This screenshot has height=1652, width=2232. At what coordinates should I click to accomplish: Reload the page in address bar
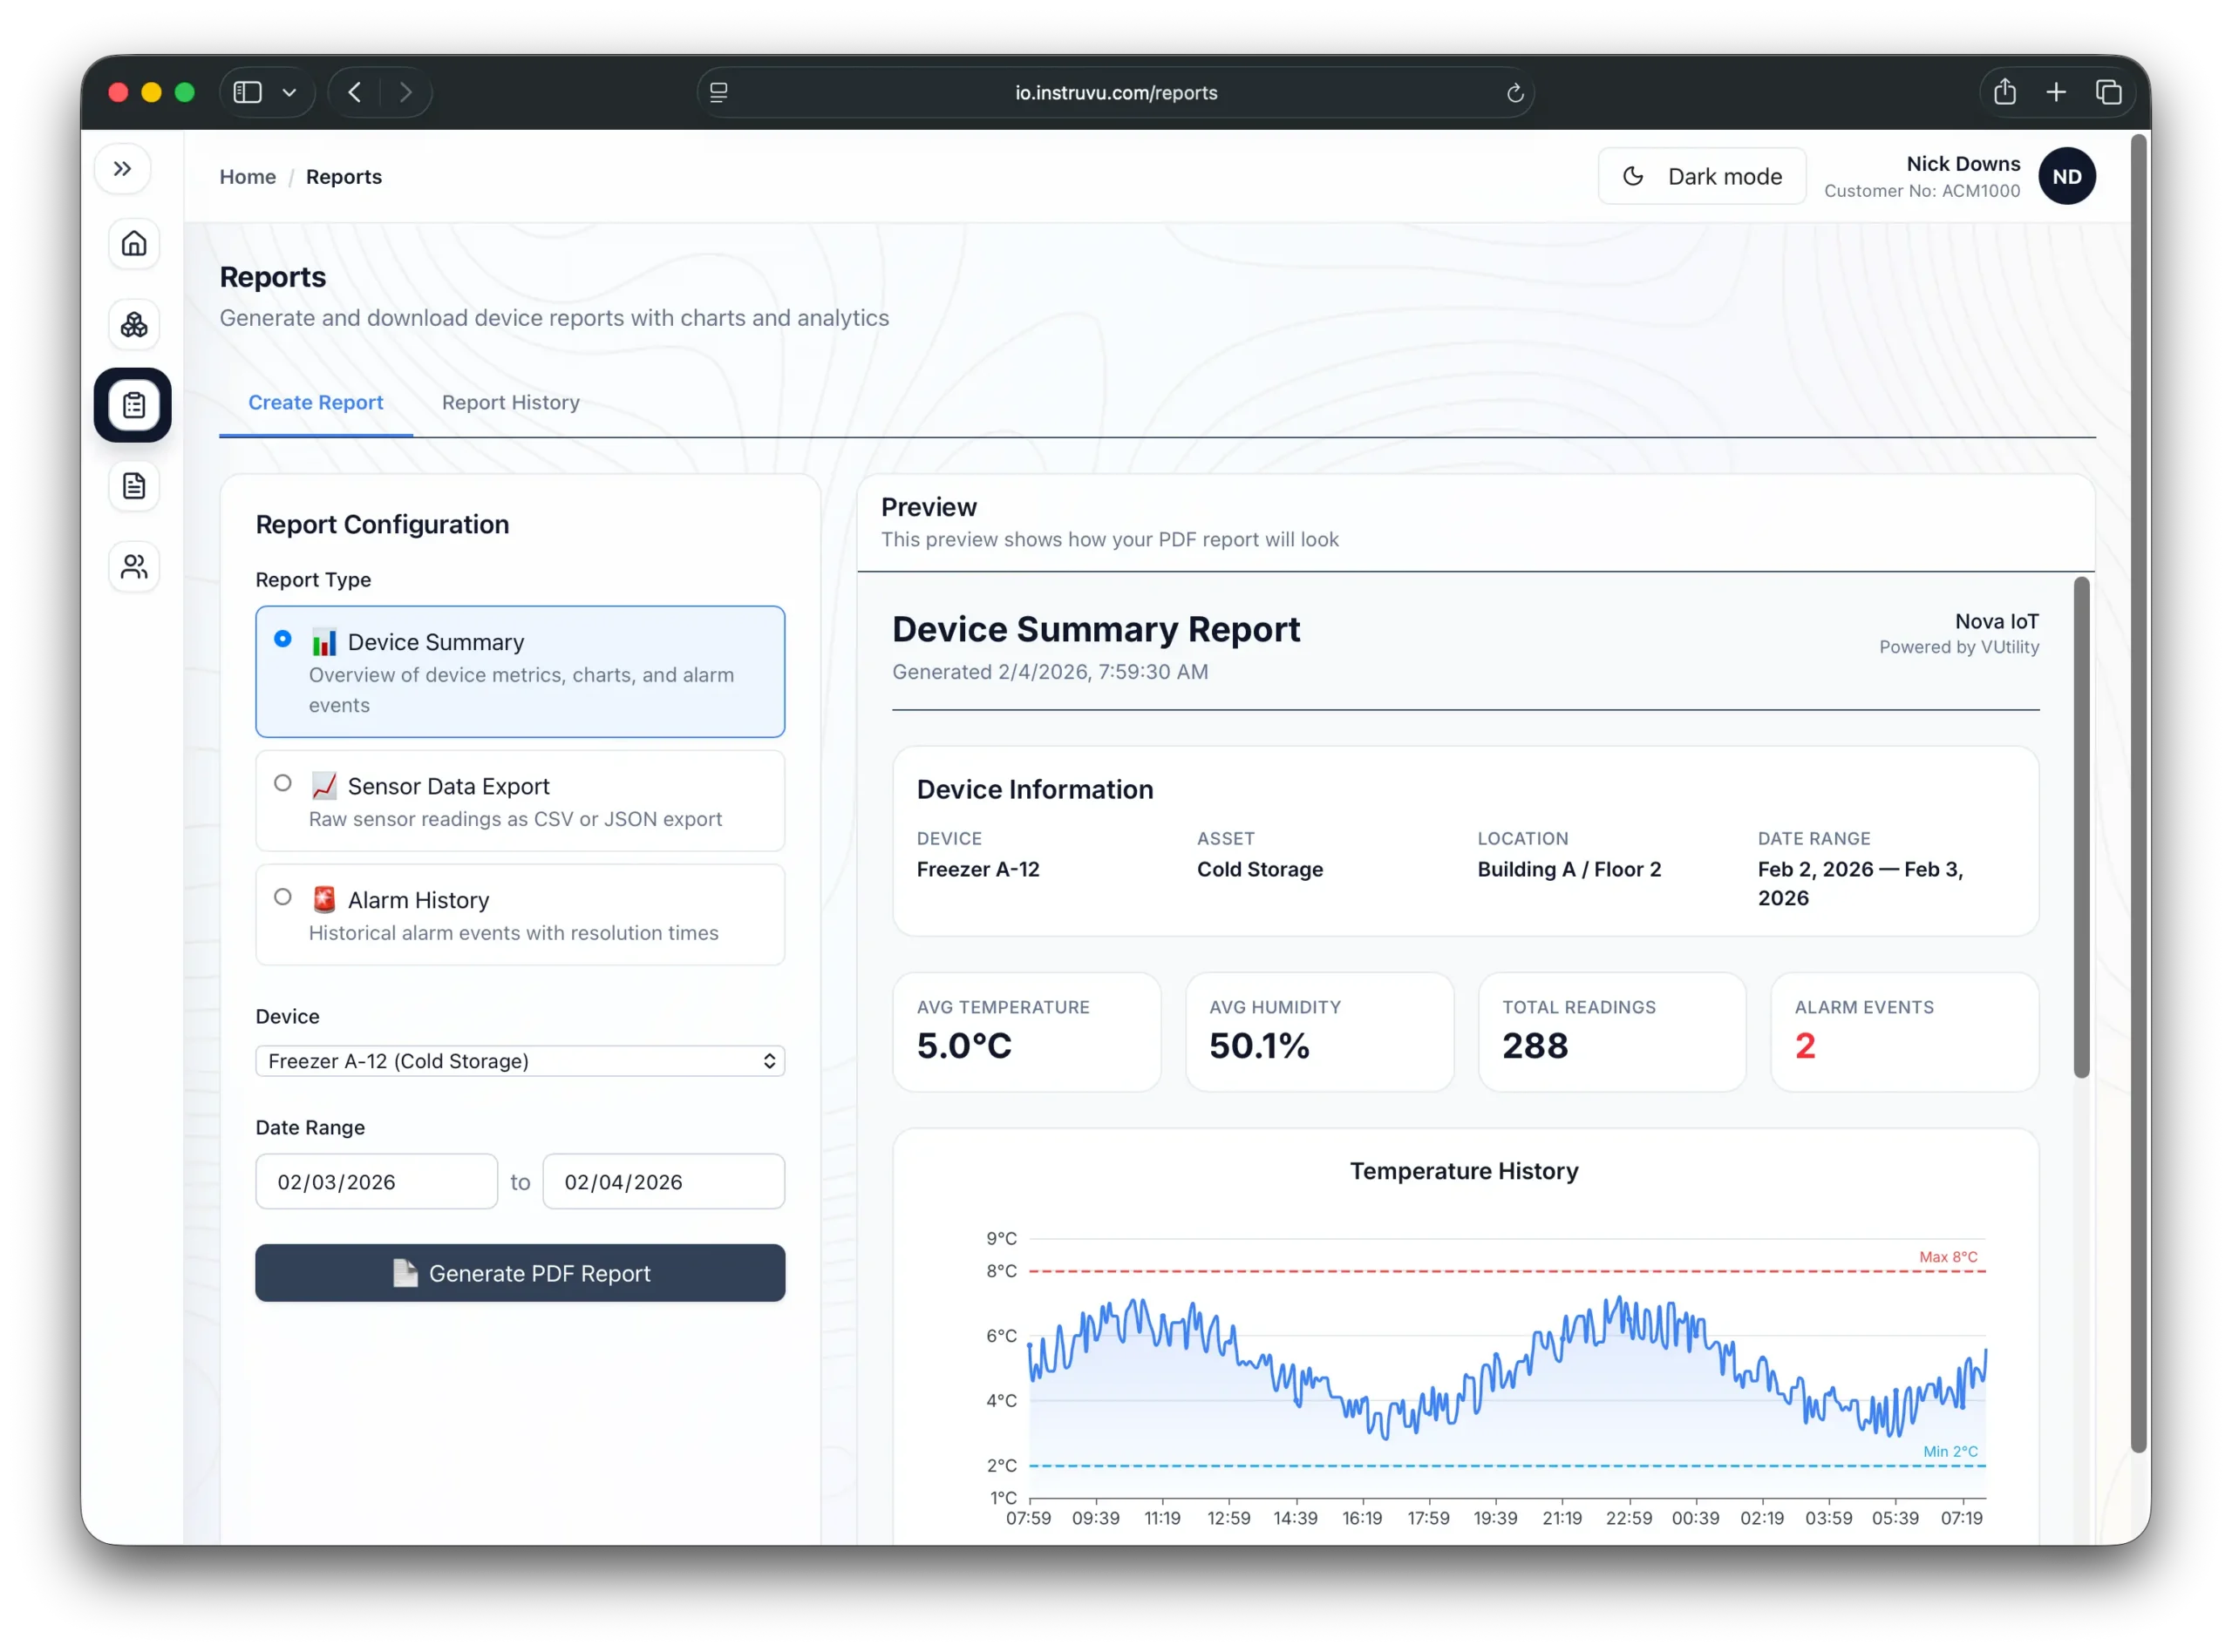click(1514, 93)
